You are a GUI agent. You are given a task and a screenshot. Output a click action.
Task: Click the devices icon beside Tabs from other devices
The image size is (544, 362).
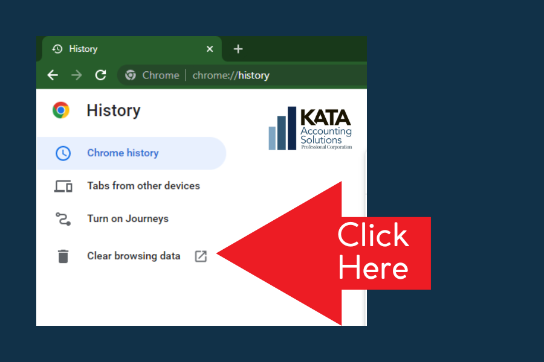tap(63, 186)
